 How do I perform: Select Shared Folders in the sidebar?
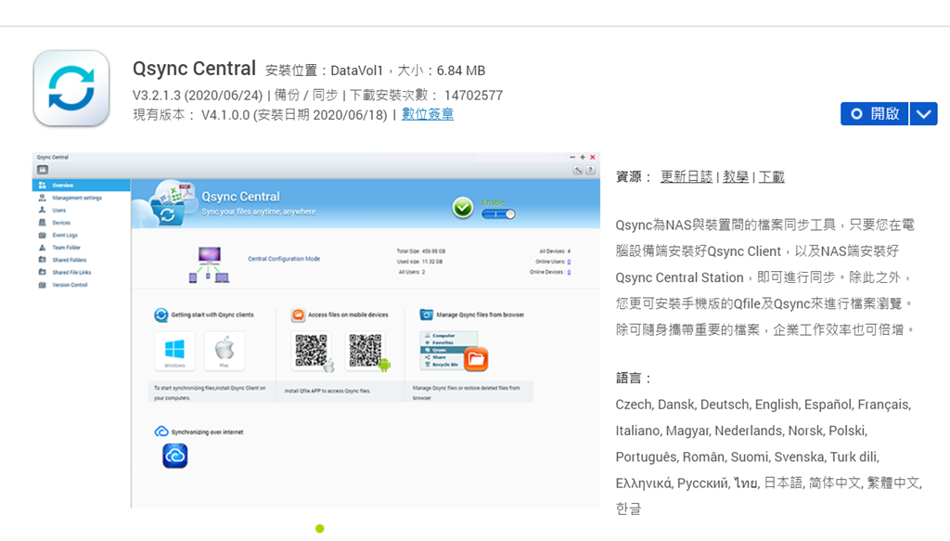[x=70, y=260]
